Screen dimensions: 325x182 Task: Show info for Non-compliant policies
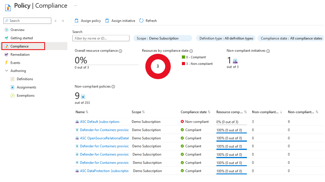(x=113, y=87)
